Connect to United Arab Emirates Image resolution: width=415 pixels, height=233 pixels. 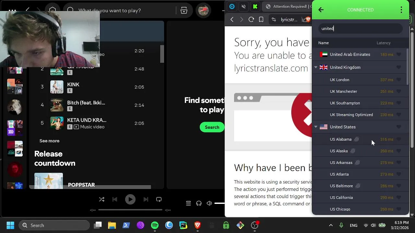click(x=360, y=54)
